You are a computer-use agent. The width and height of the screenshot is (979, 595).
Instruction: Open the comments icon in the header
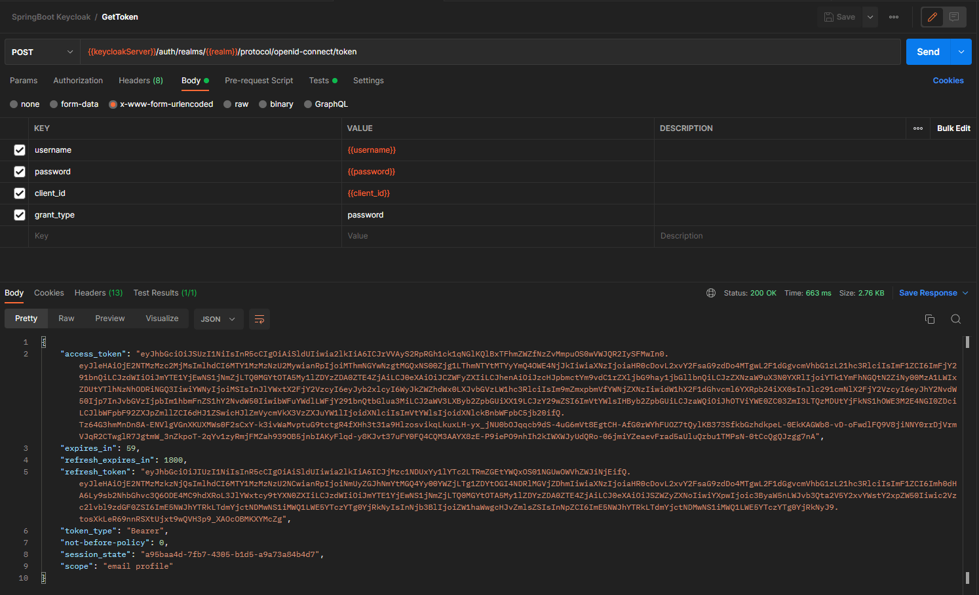click(954, 17)
